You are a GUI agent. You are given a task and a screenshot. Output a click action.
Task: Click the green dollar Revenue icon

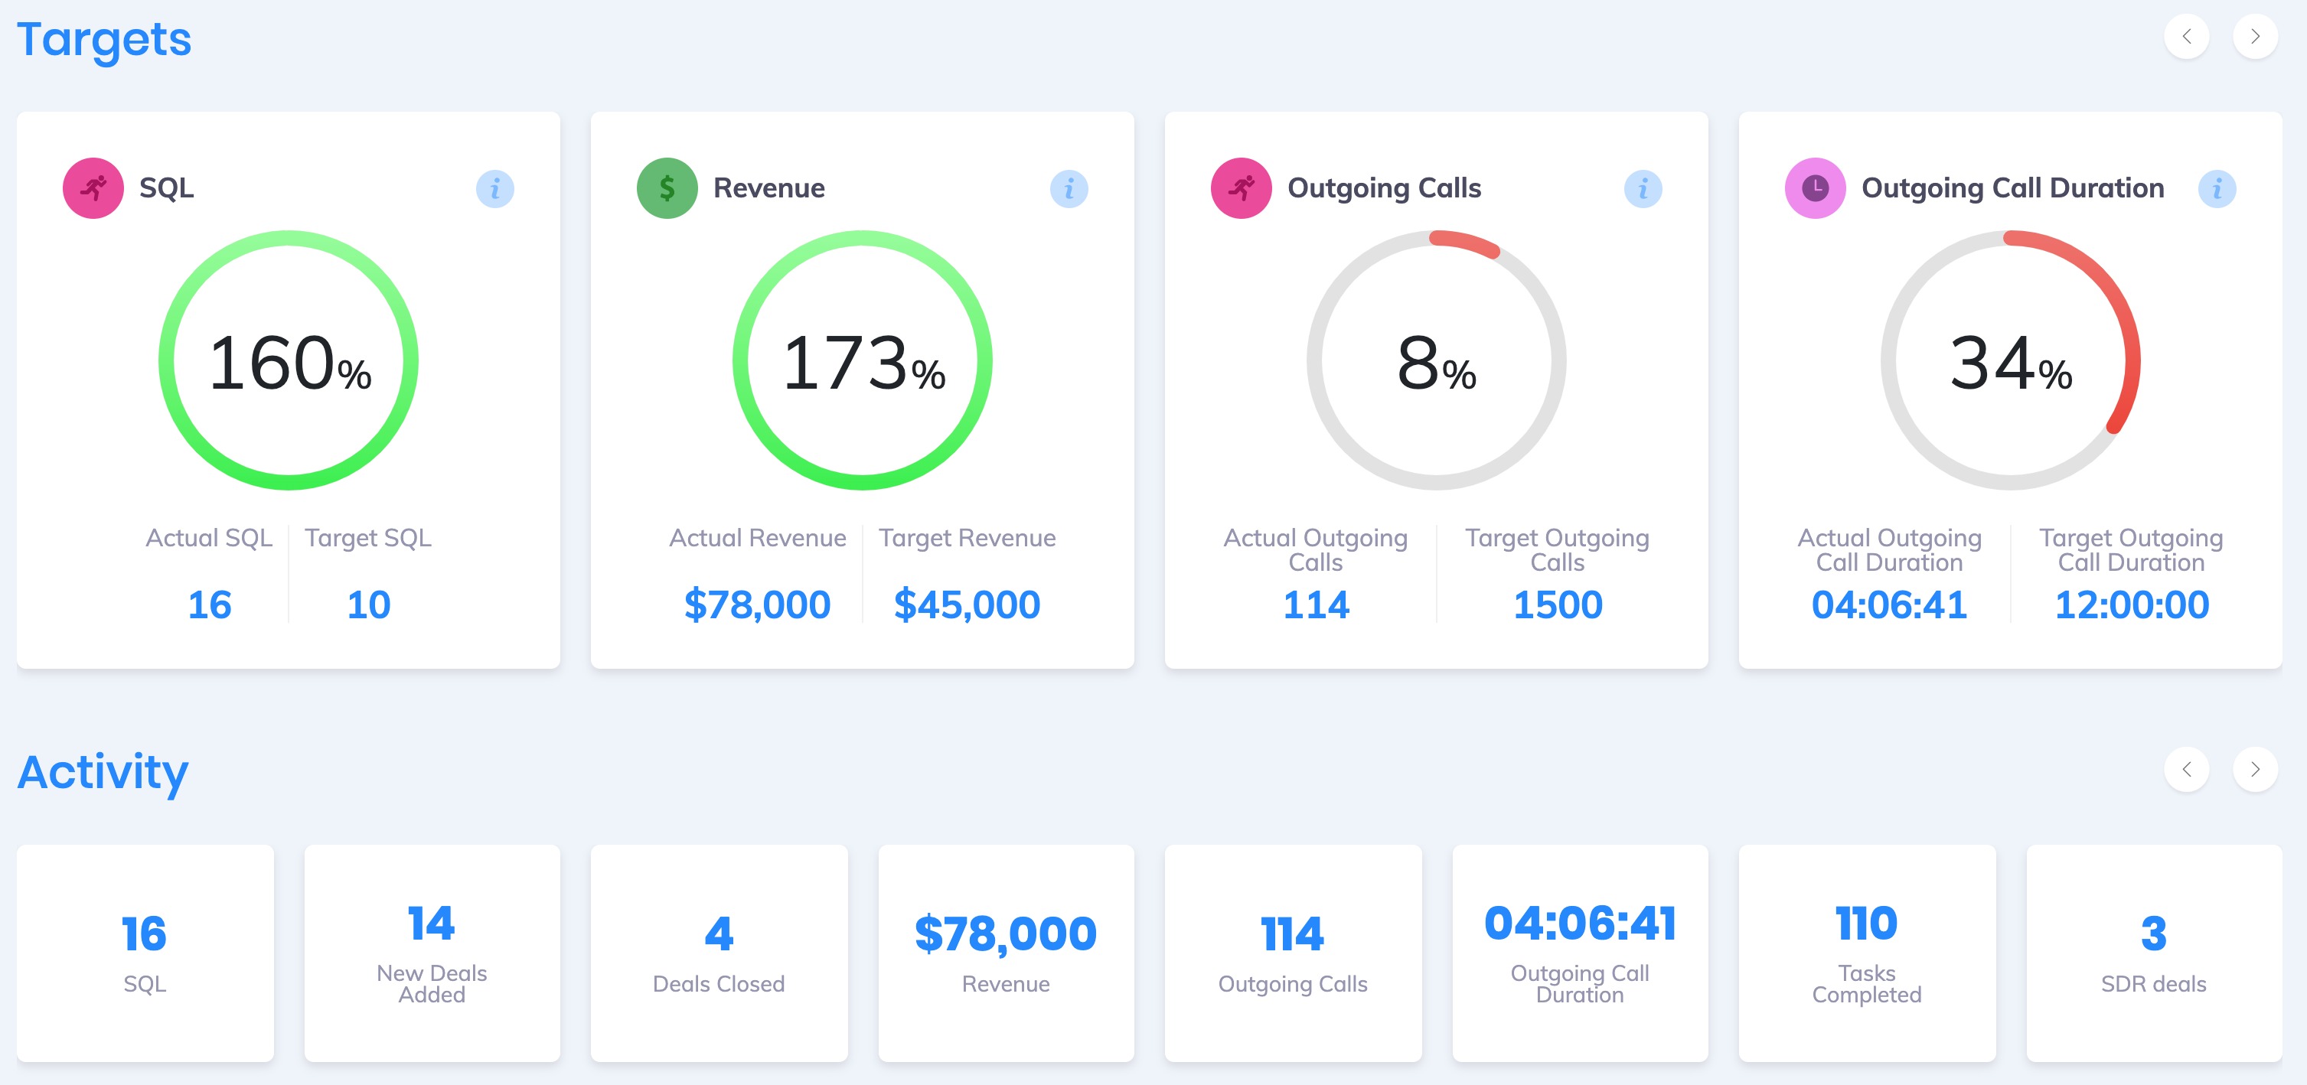pyautogui.click(x=667, y=188)
